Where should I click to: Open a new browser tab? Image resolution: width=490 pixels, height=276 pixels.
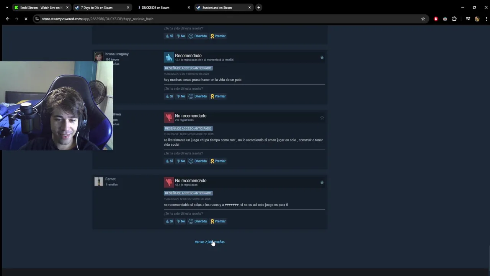pos(259,7)
